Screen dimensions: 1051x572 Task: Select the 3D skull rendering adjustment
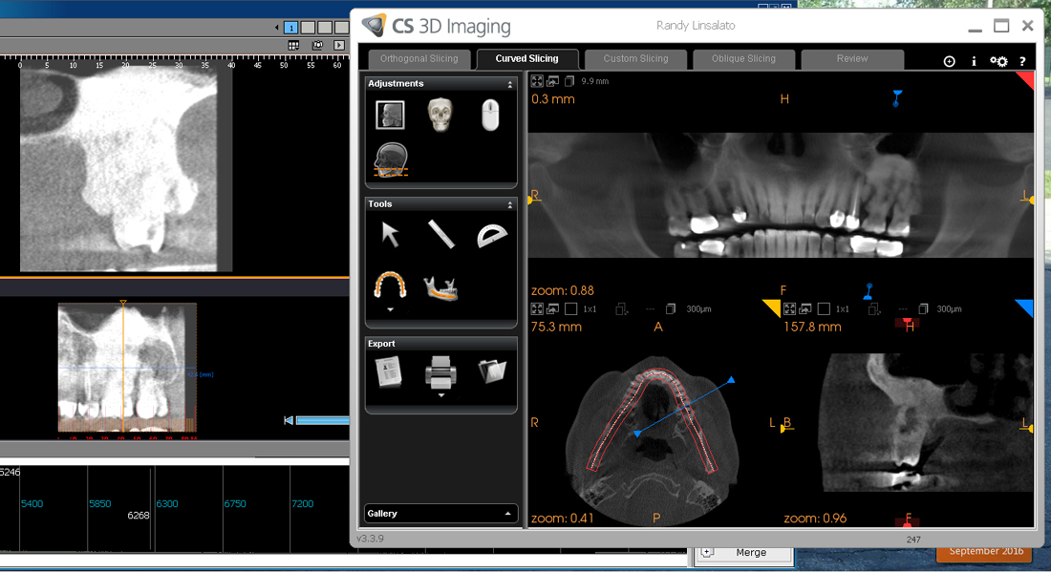pos(440,117)
